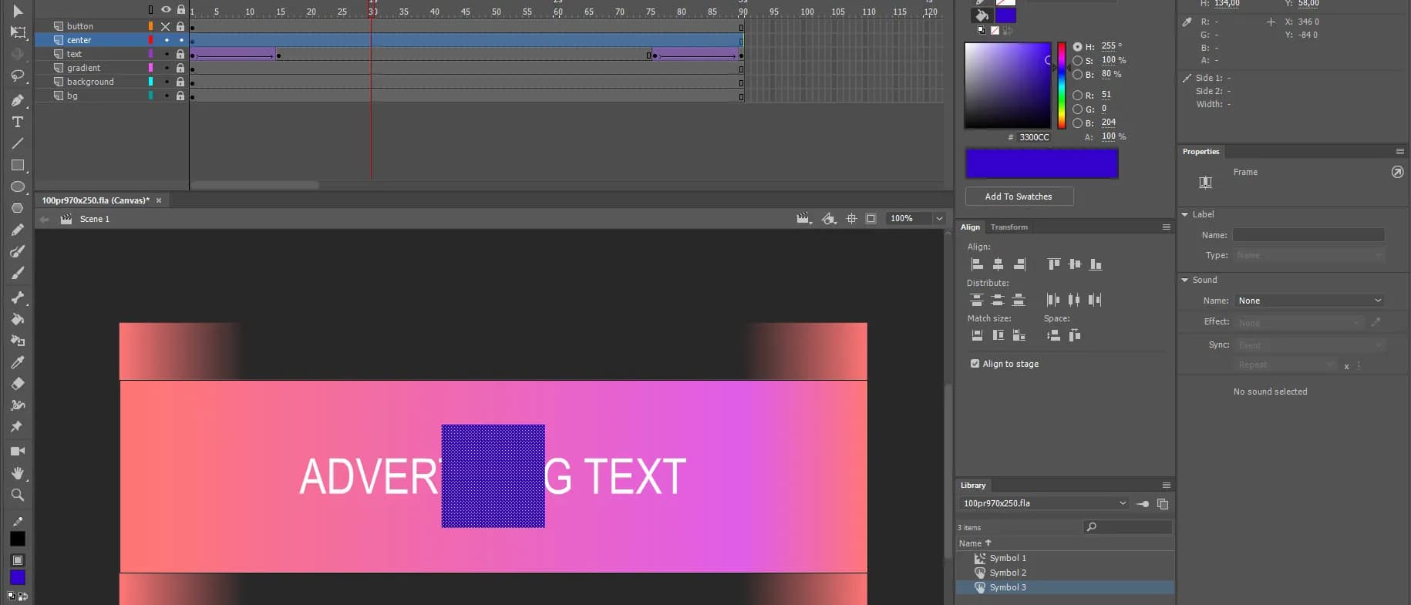
Task: Select the Hand tool
Action: [x=18, y=472]
